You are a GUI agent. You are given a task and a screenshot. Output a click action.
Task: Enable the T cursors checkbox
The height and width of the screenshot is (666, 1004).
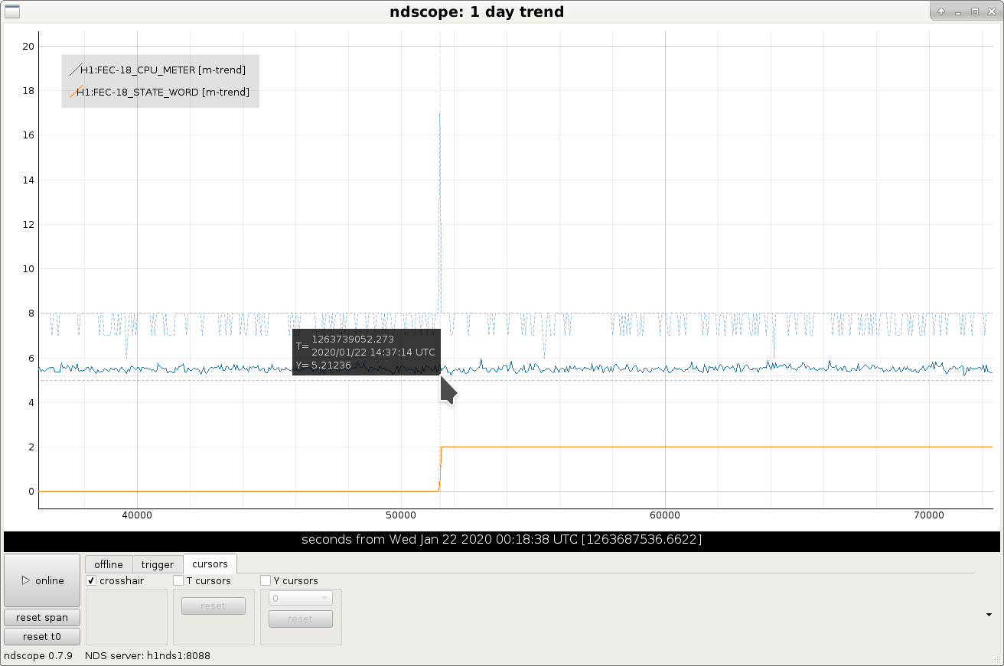(179, 581)
